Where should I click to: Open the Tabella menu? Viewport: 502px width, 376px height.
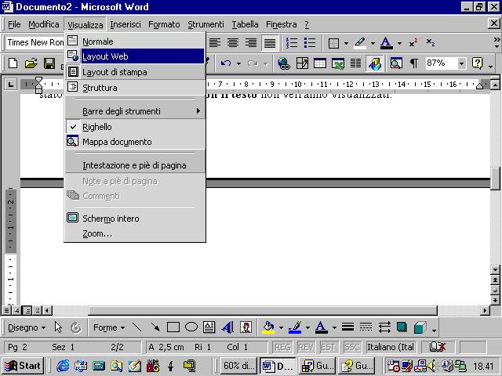click(x=245, y=24)
